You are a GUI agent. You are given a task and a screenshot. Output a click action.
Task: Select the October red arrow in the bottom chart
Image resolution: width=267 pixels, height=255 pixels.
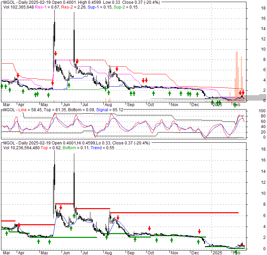[x=149, y=228]
